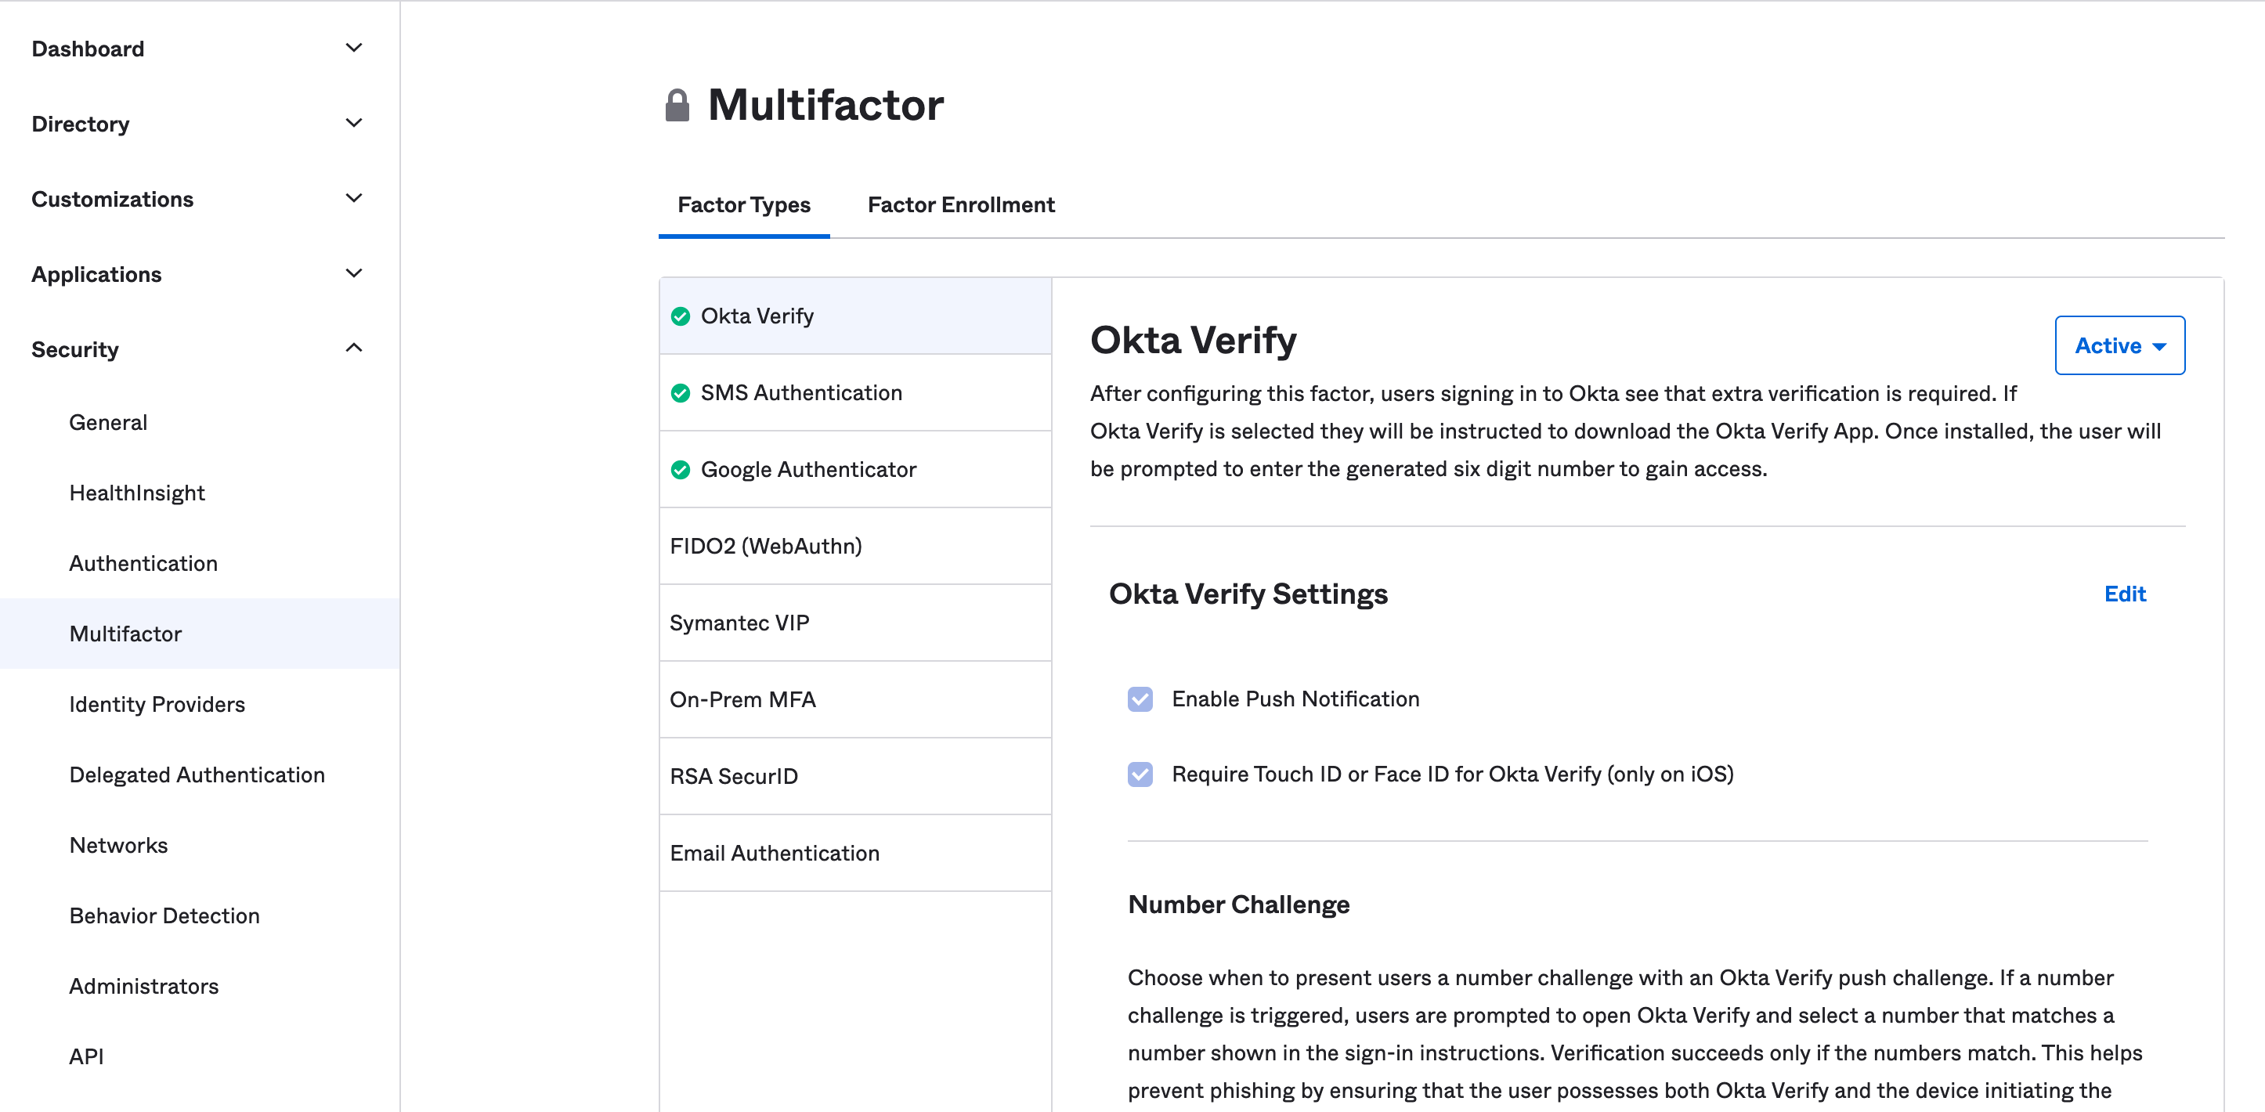The image size is (2265, 1112).
Task: Open Identity Providers in the sidebar
Action: pyautogui.click(x=157, y=704)
